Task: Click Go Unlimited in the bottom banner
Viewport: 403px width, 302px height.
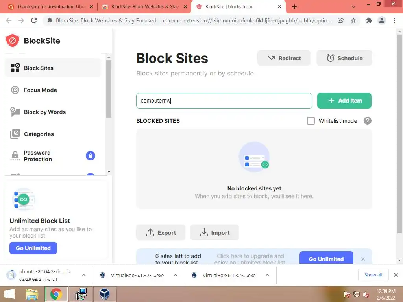Action: pos(326,259)
